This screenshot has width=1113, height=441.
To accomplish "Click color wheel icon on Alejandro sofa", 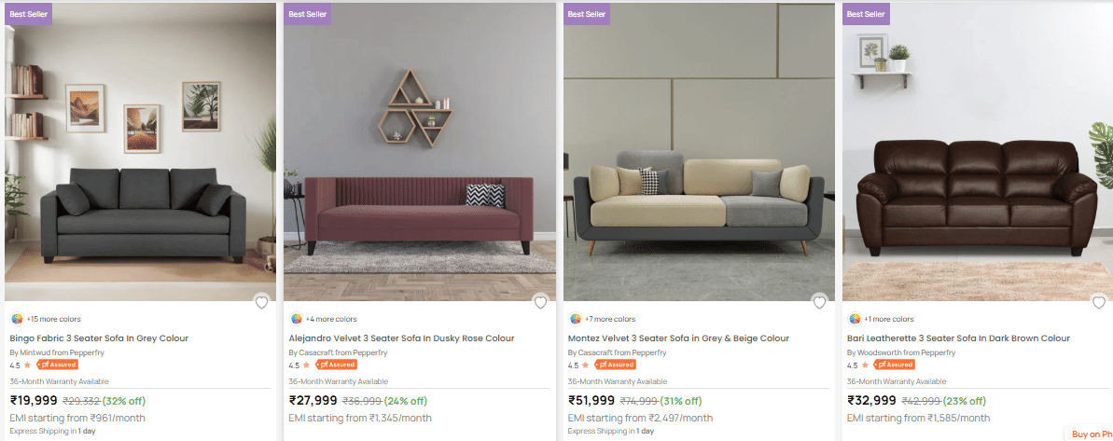I will pyautogui.click(x=297, y=319).
